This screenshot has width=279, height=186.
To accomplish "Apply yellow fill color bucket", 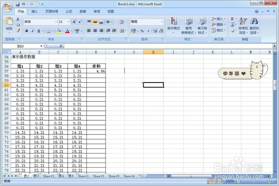I will coord(59,31).
